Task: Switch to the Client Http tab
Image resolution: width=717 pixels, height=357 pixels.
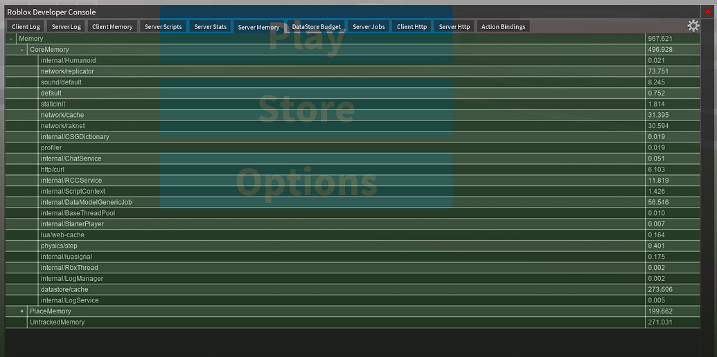Action: click(412, 27)
